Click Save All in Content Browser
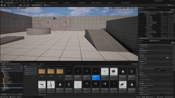Image resolution: width=175 pixels, height=98 pixels. [x=14, y=64]
